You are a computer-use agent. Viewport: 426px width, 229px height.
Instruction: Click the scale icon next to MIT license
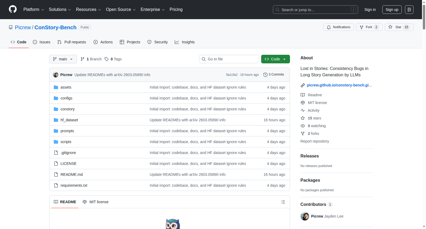pyautogui.click(x=303, y=103)
